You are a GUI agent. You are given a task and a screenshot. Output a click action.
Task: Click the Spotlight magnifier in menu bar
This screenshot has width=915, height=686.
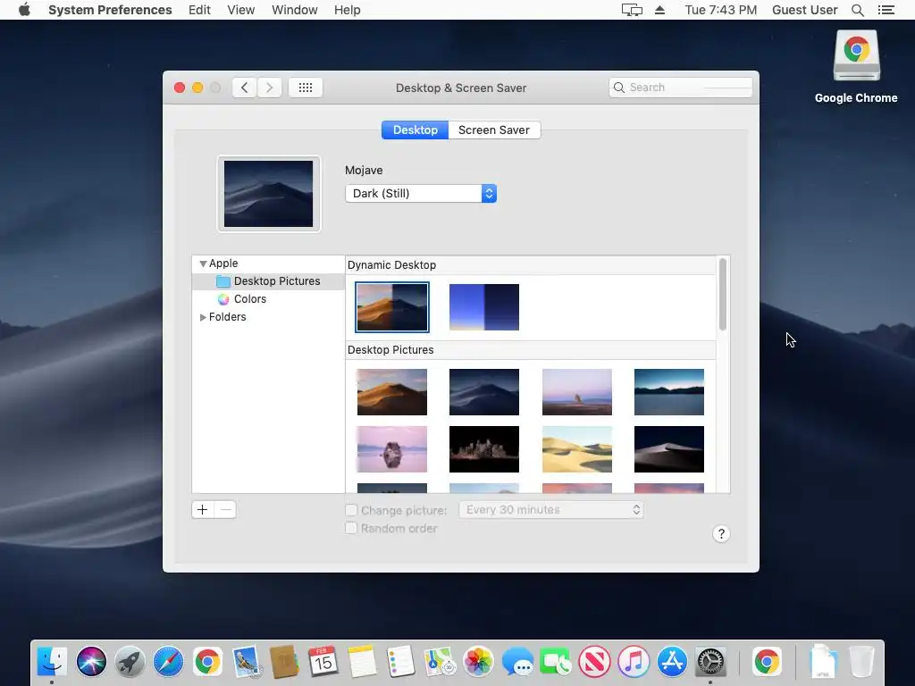pos(857,10)
